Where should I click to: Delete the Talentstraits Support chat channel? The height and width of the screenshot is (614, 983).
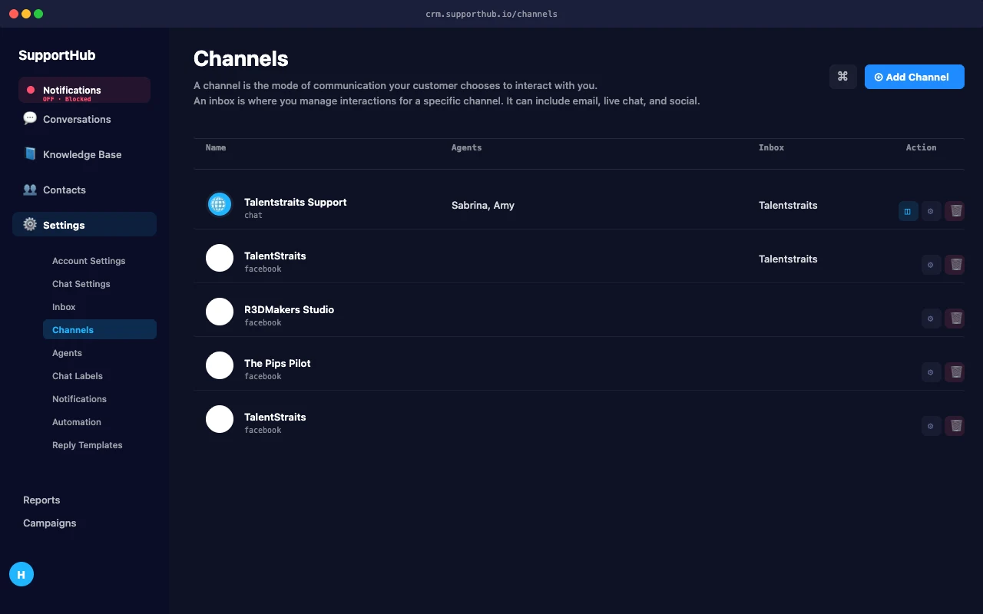point(955,210)
